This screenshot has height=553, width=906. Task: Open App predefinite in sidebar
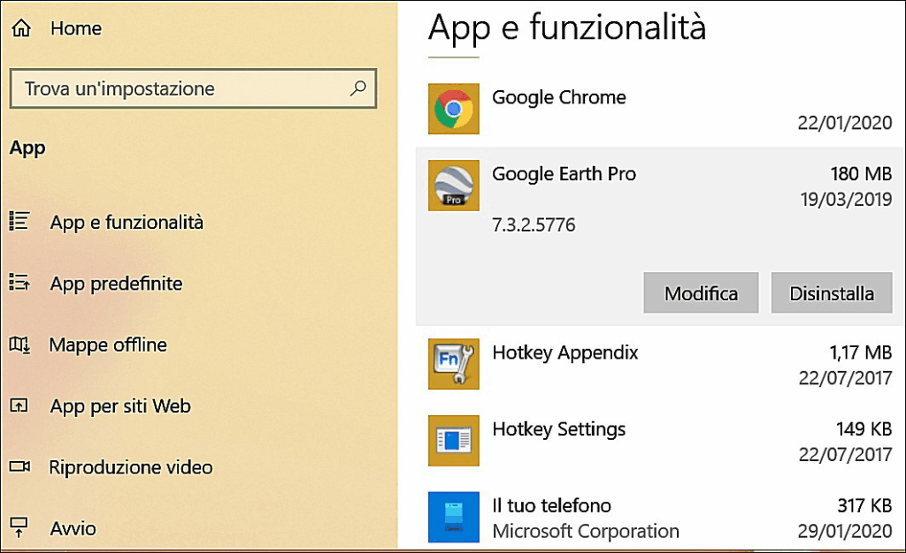(x=116, y=284)
